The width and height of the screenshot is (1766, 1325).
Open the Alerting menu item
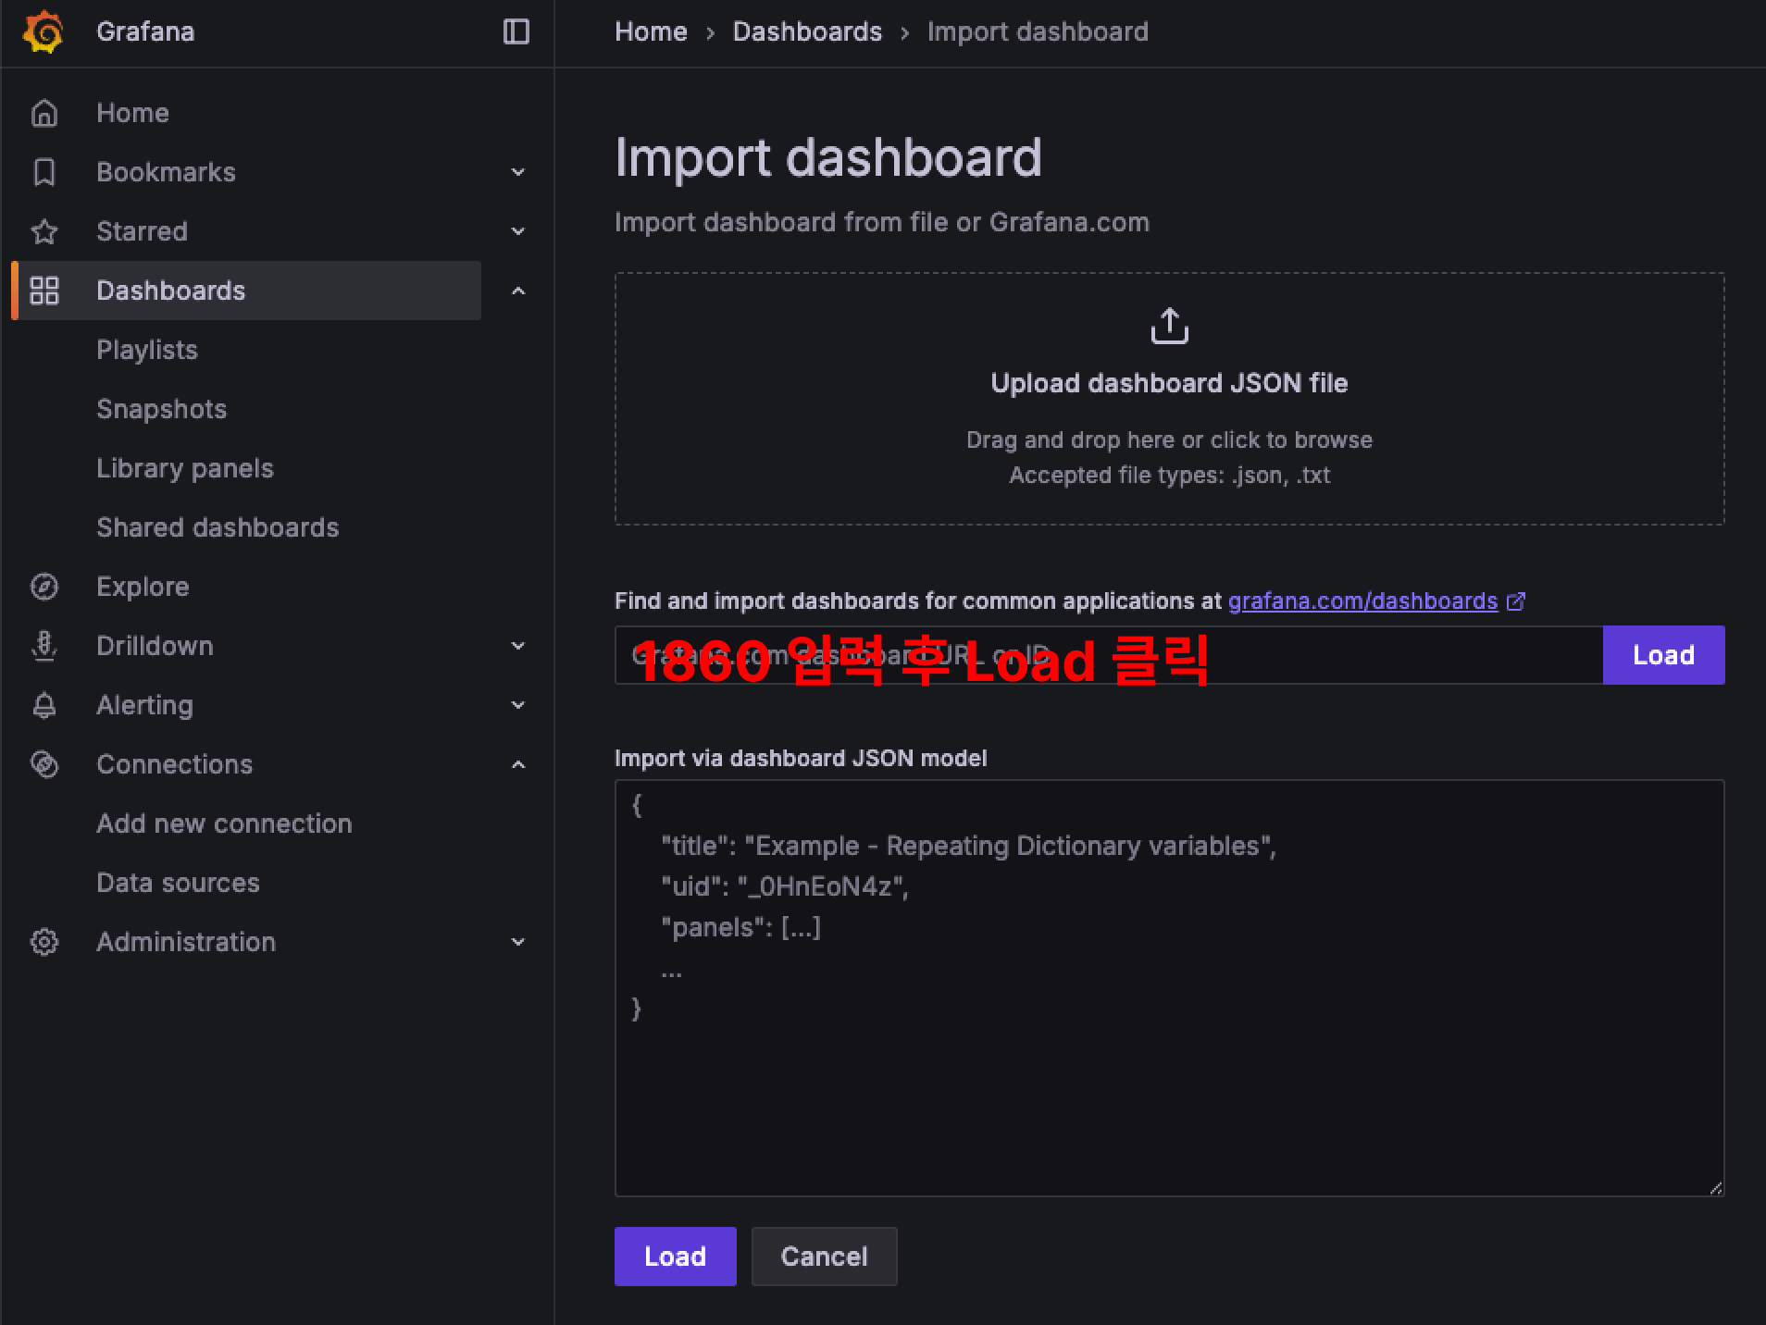click(145, 705)
